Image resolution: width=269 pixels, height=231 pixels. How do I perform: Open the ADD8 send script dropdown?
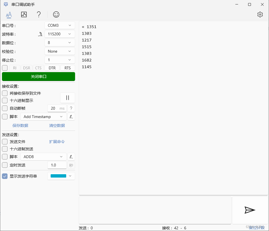point(43,157)
